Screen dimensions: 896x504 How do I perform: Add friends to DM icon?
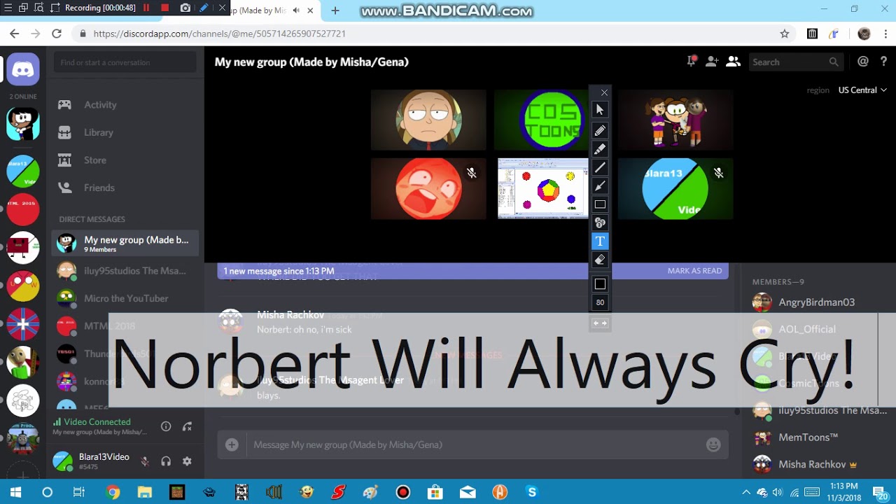[x=712, y=62]
